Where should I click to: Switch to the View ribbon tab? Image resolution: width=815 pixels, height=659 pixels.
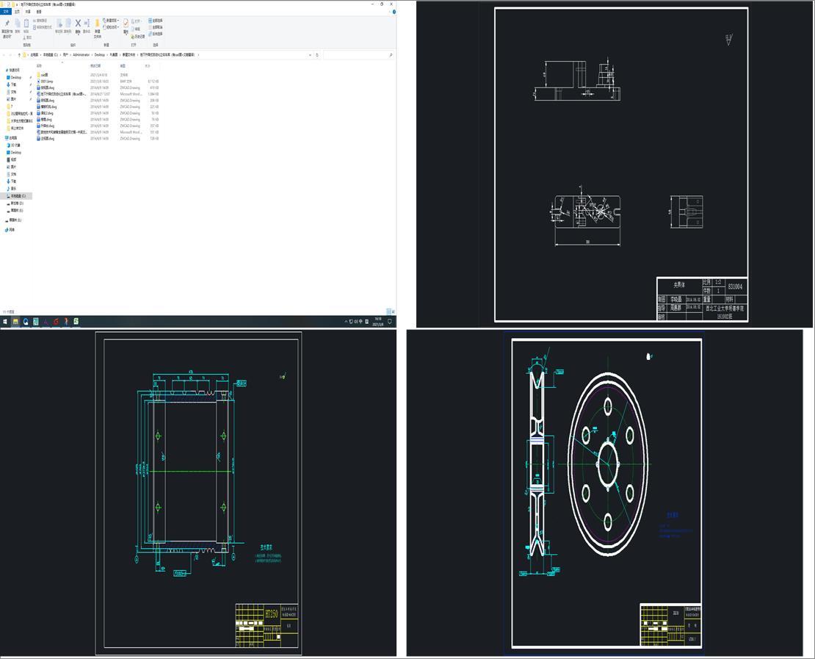point(39,12)
